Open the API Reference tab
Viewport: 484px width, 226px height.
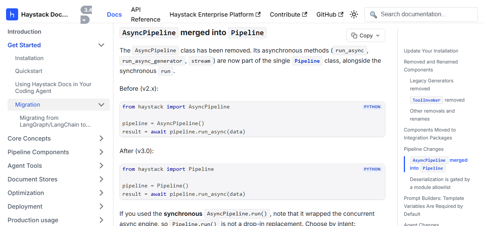tap(146, 14)
